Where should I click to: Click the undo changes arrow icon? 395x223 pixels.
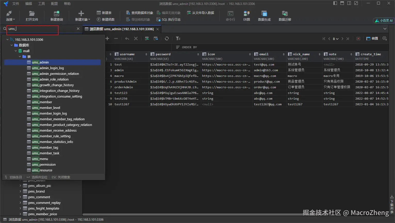coord(127,38)
